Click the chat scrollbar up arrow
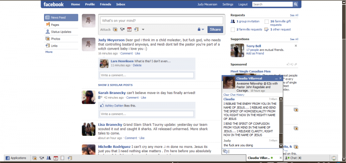 pyautogui.click(x=281, y=99)
